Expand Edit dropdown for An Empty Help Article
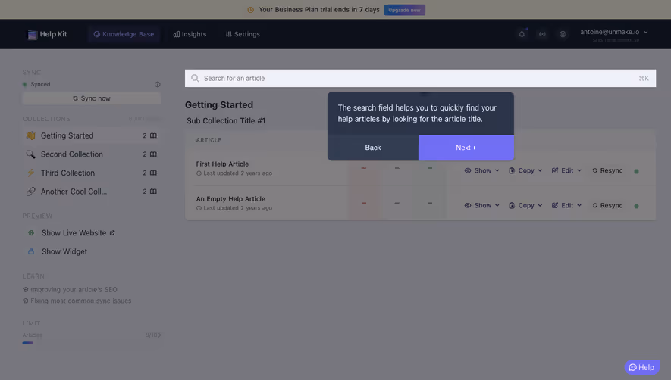 click(x=566, y=206)
